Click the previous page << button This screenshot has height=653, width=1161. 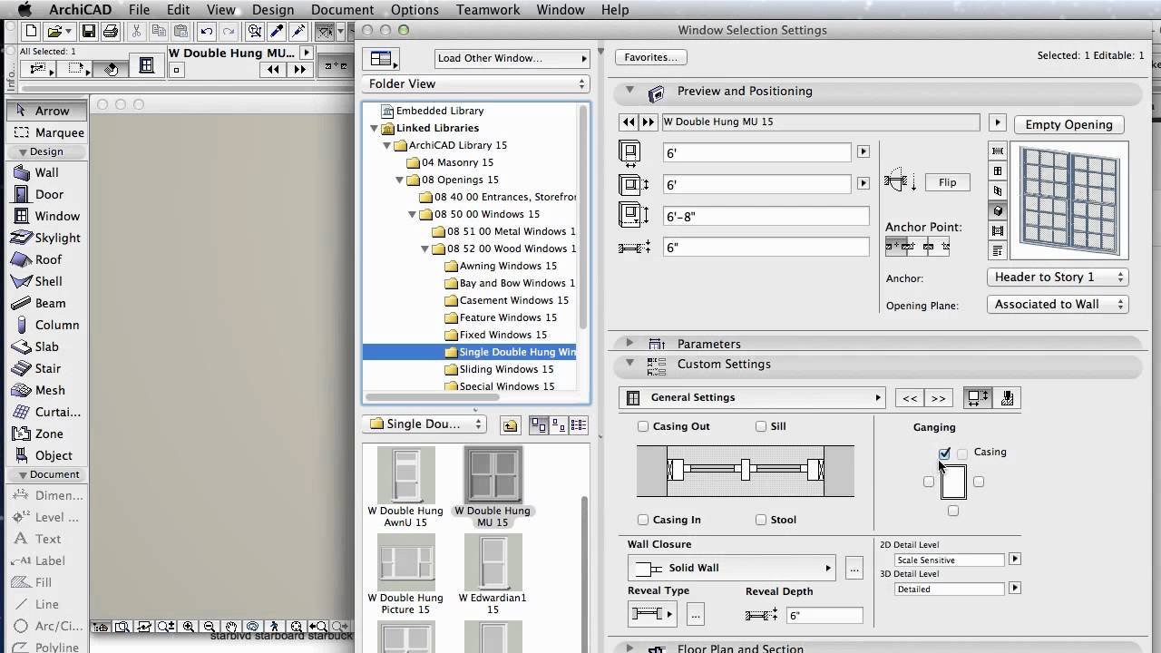910,398
